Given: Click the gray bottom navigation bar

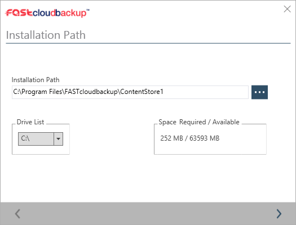Looking at the screenshot, I should point(148,214).
